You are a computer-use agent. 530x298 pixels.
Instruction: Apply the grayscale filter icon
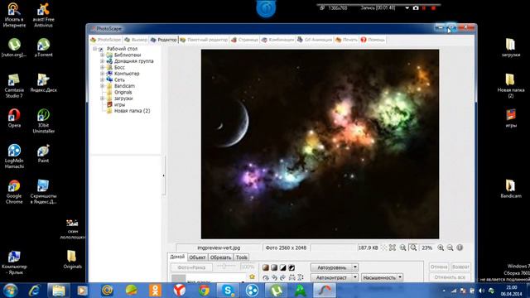click(x=274, y=267)
